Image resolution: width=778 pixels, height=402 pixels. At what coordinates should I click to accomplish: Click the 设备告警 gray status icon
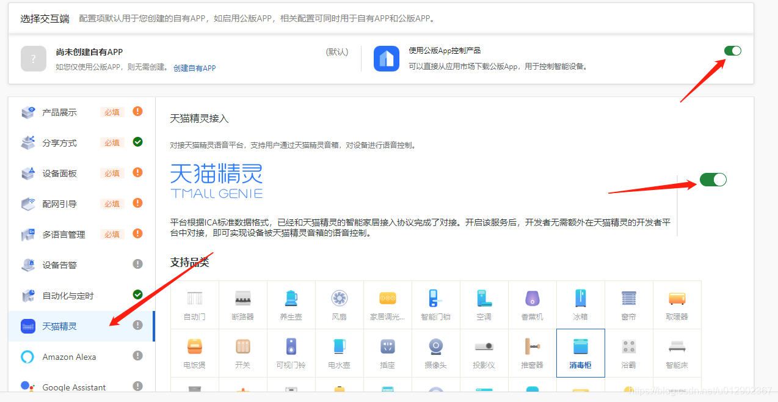(138, 264)
